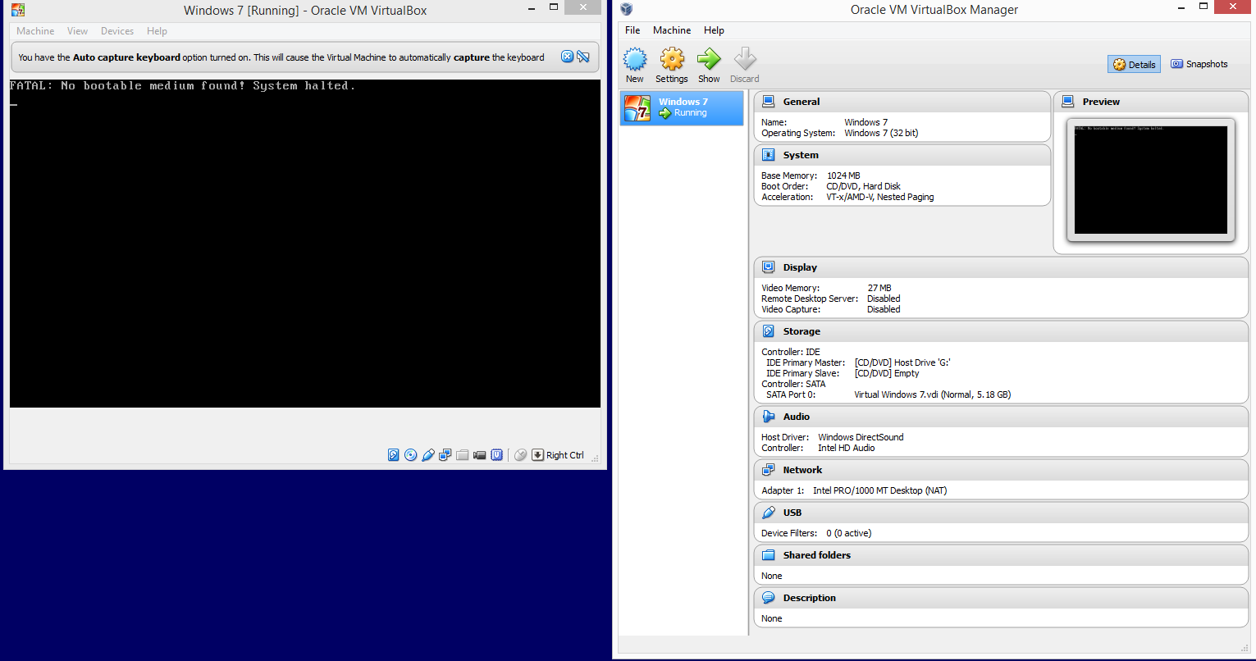Viewport: 1256px width, 661px height.
Task: Click the do-not-show-again notification icon
Action: (x=583, y=57)
